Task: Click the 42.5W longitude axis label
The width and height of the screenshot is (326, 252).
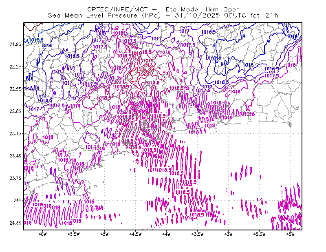Action: click(x=260, y=234)
